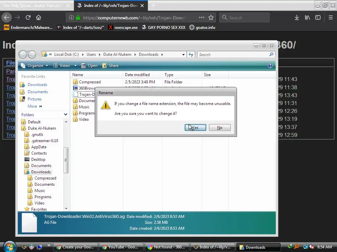Select Contacts folder in tree
337x252 pixels.
click(39, 153)
